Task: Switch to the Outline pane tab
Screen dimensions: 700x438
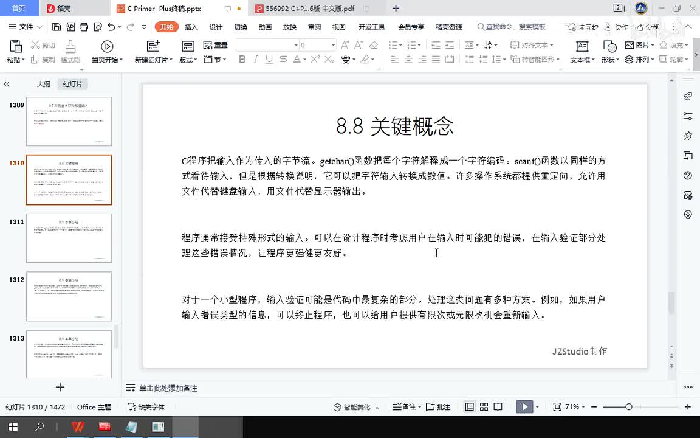Action: [43, 84]
